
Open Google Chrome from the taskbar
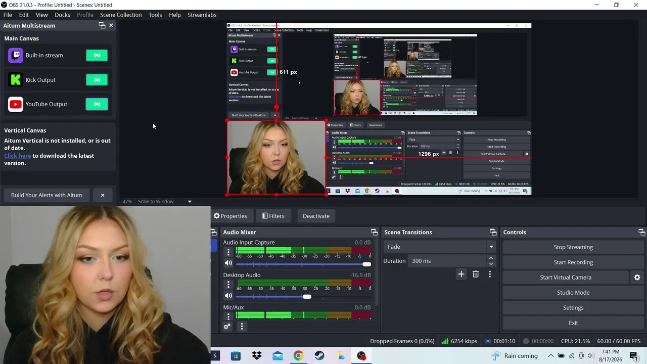click(298, 356)
